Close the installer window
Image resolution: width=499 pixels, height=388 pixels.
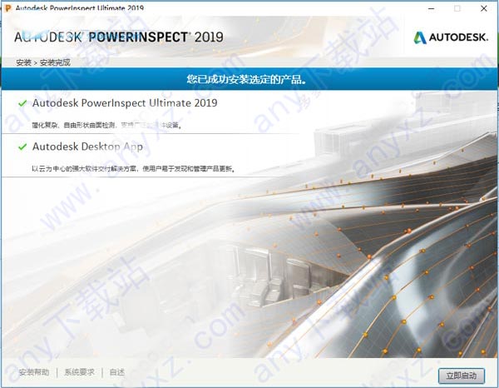click(484, 8)
